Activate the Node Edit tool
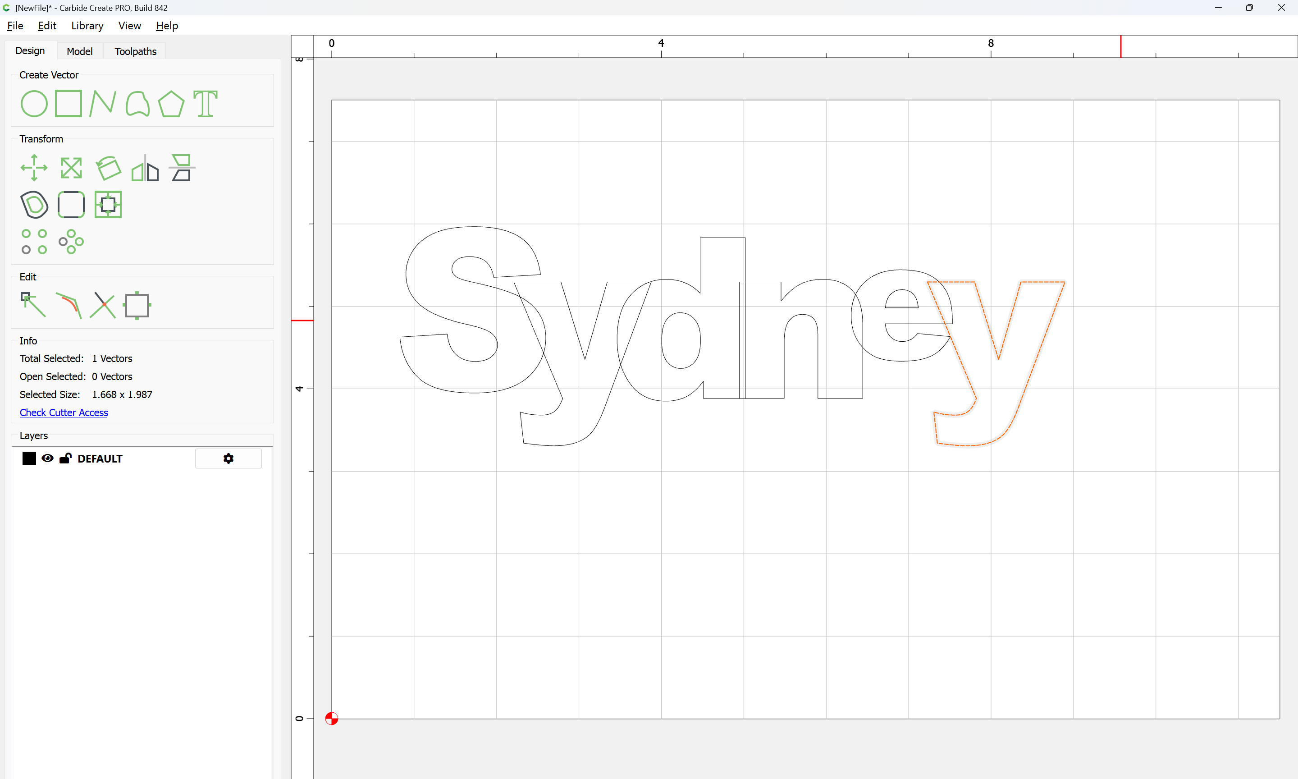This screenshot has width=1298, height=779. tap(33, 304)
